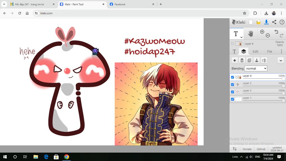This screenshot has width=286, height=161.
Task: Duplicate the current layer
Action: [249, 60]
